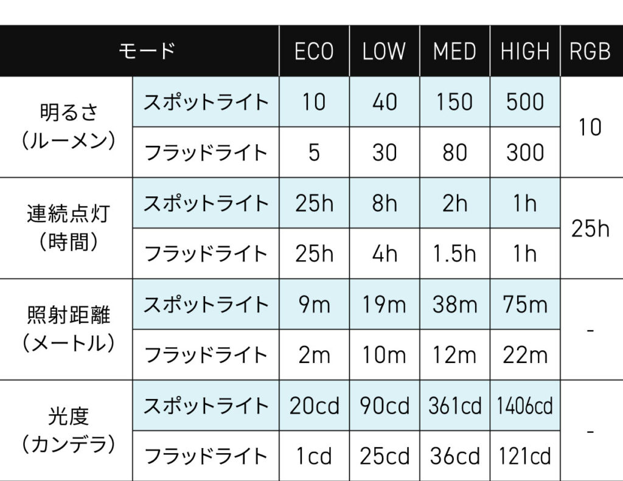The height and width of the screenshot is (481, 623).
Task: Click the 1406cd spotlight intensity cell
Action: point(525,406)
